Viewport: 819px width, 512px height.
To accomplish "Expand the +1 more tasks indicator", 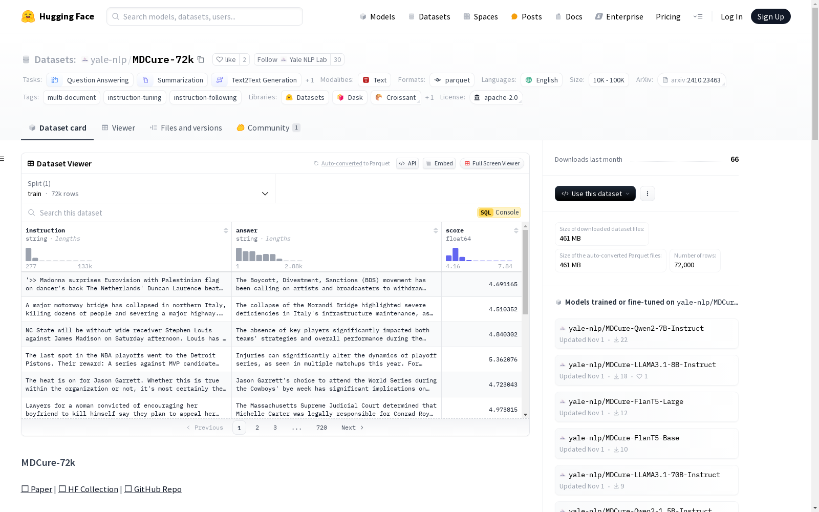I will coord(310,80).
